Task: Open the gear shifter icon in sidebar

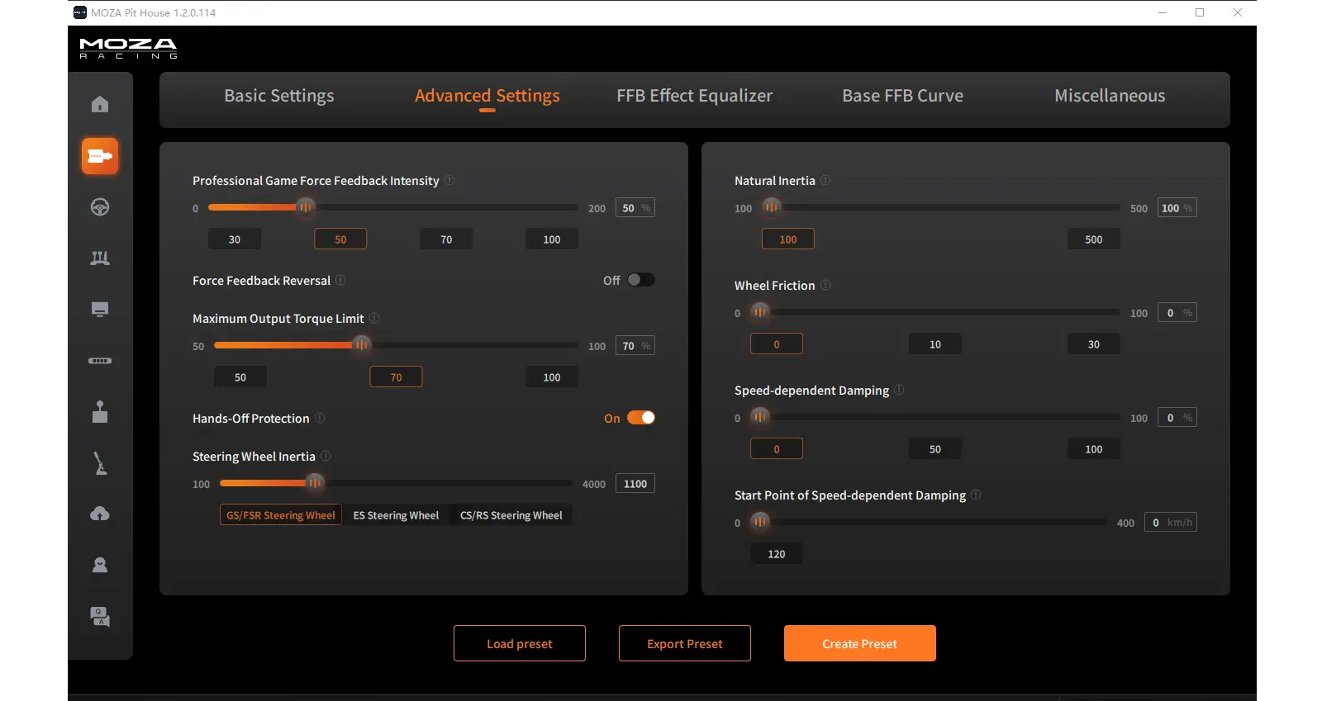Action: 100,412
